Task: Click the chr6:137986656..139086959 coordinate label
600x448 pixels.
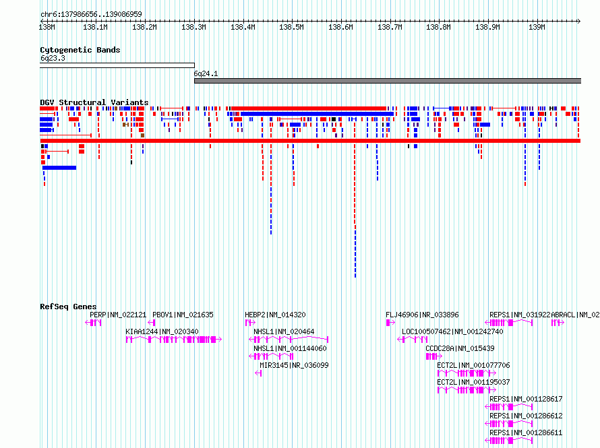Action: pyautogui.click(x=91, y=14)
